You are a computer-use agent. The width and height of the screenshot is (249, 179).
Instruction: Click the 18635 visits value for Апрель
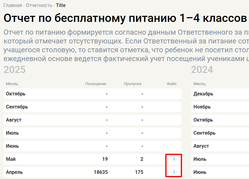click(x=100, y=172)
